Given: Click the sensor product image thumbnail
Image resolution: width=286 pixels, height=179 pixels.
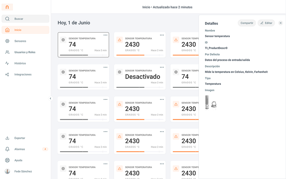Looking at the screenshot, I should pyautogui.click(x=211, y=103).
